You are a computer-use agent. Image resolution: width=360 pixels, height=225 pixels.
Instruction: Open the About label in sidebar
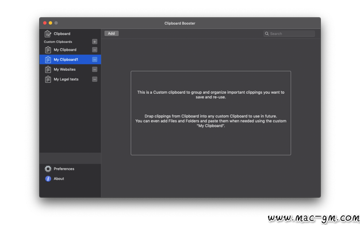[59, 178]
